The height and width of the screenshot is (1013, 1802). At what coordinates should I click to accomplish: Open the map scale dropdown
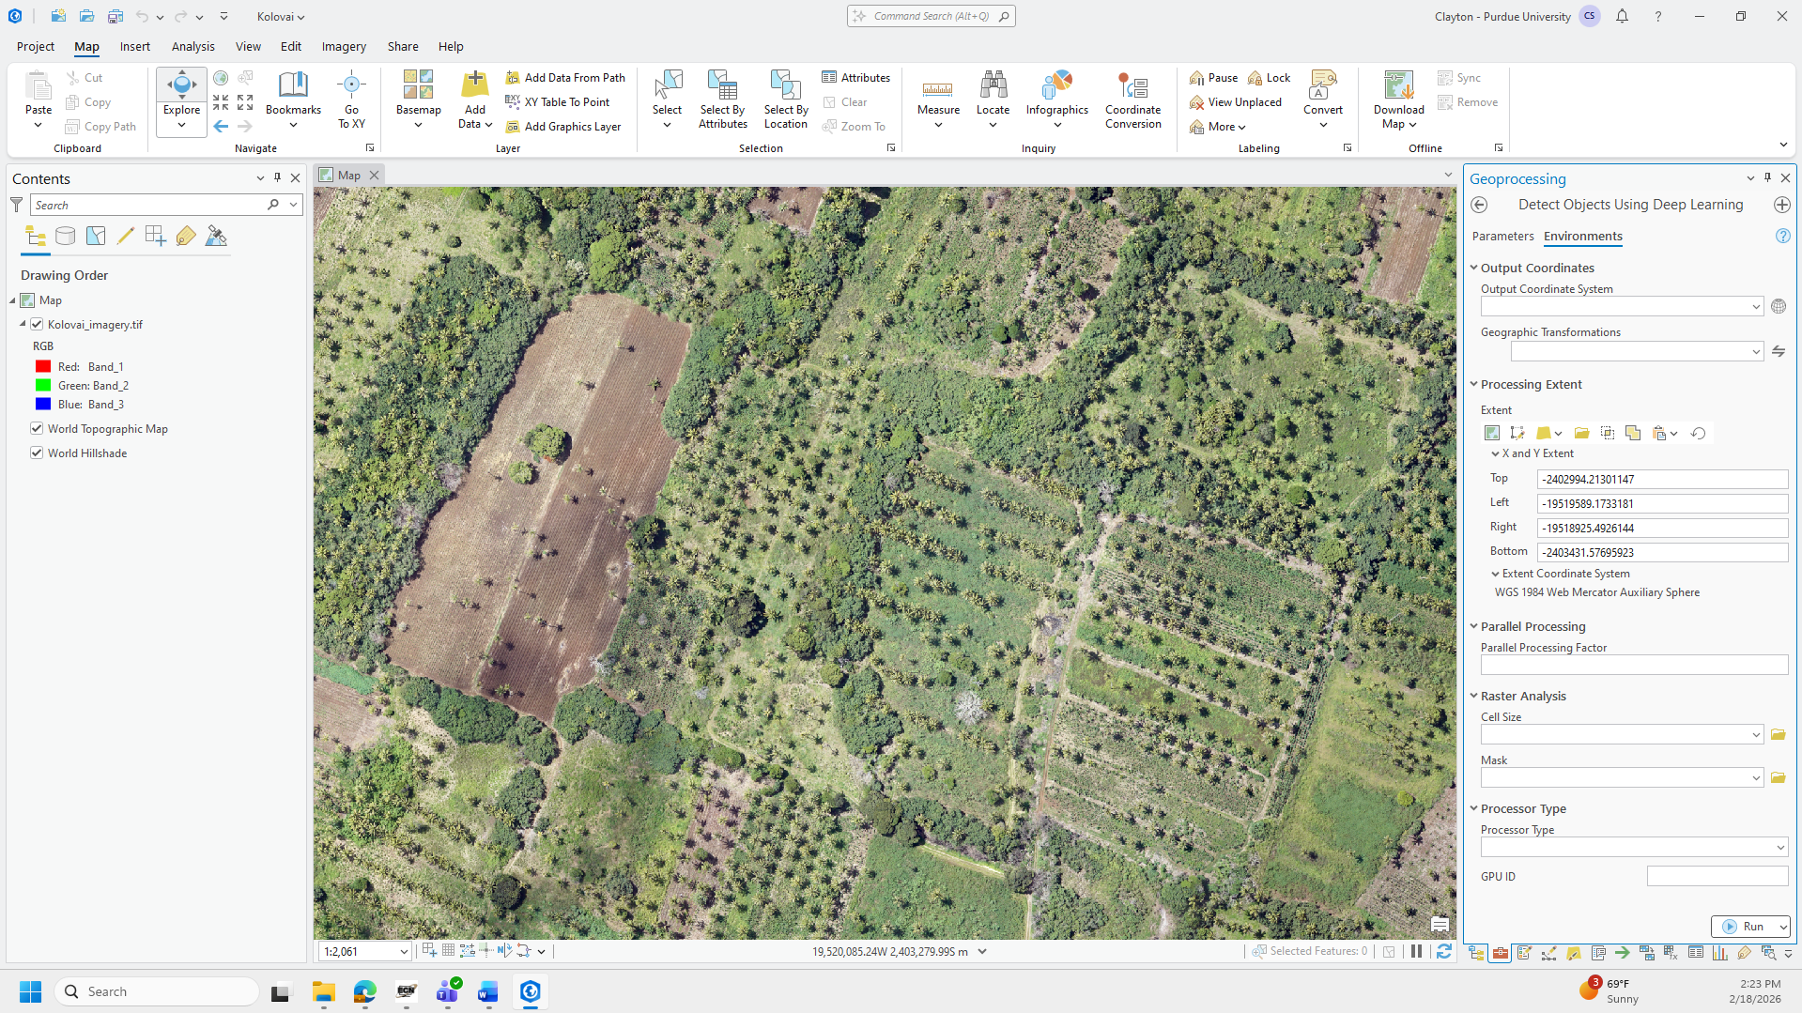(404, 952)
